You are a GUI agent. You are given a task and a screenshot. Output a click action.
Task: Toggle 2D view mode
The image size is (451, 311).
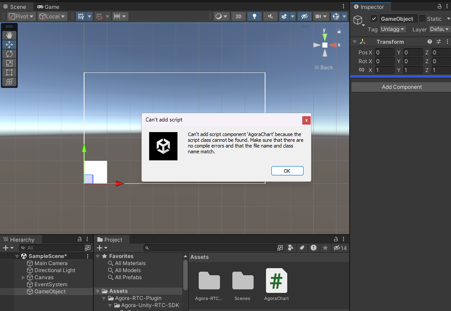[x=239, y=16]
